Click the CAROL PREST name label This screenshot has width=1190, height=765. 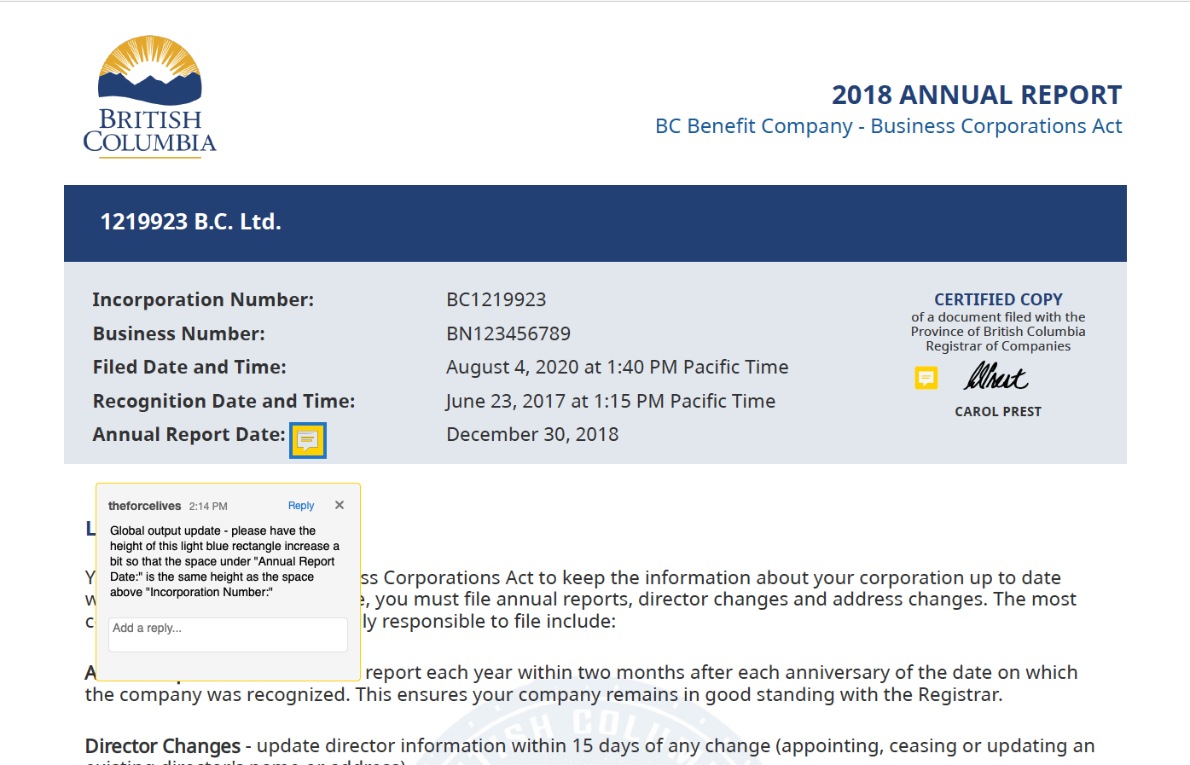pos(998,412)
